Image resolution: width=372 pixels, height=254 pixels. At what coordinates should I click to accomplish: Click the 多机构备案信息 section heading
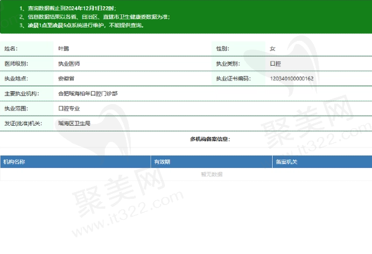coord(210,139)
